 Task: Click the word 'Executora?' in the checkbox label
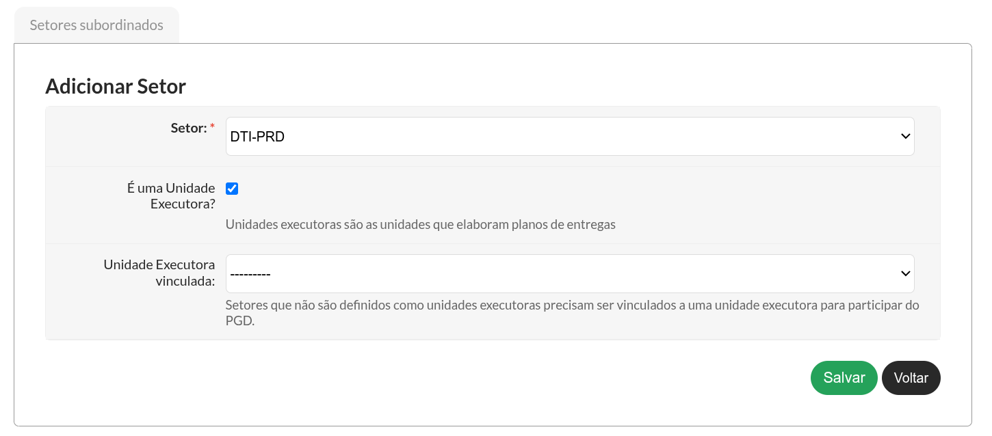[183, 204]
